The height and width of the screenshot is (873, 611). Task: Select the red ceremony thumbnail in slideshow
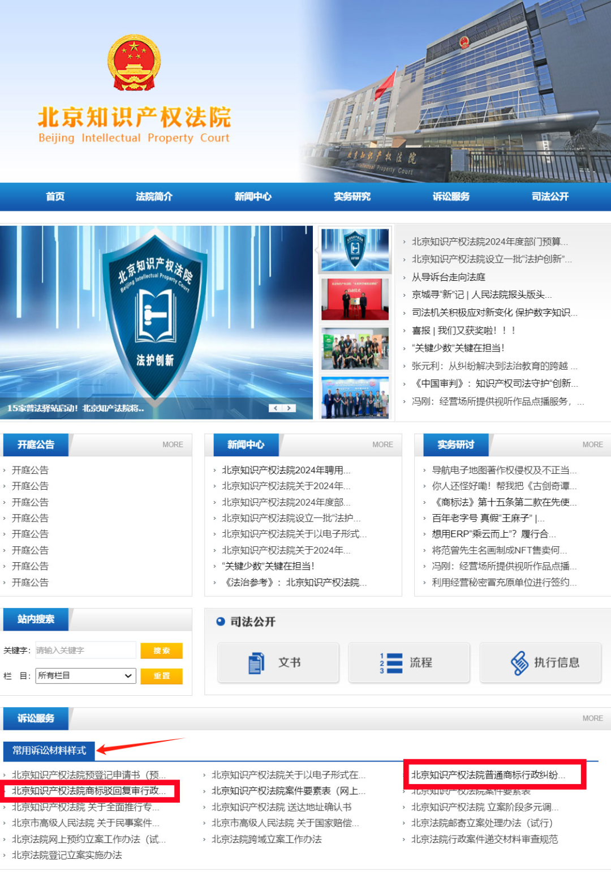point(355,299)
